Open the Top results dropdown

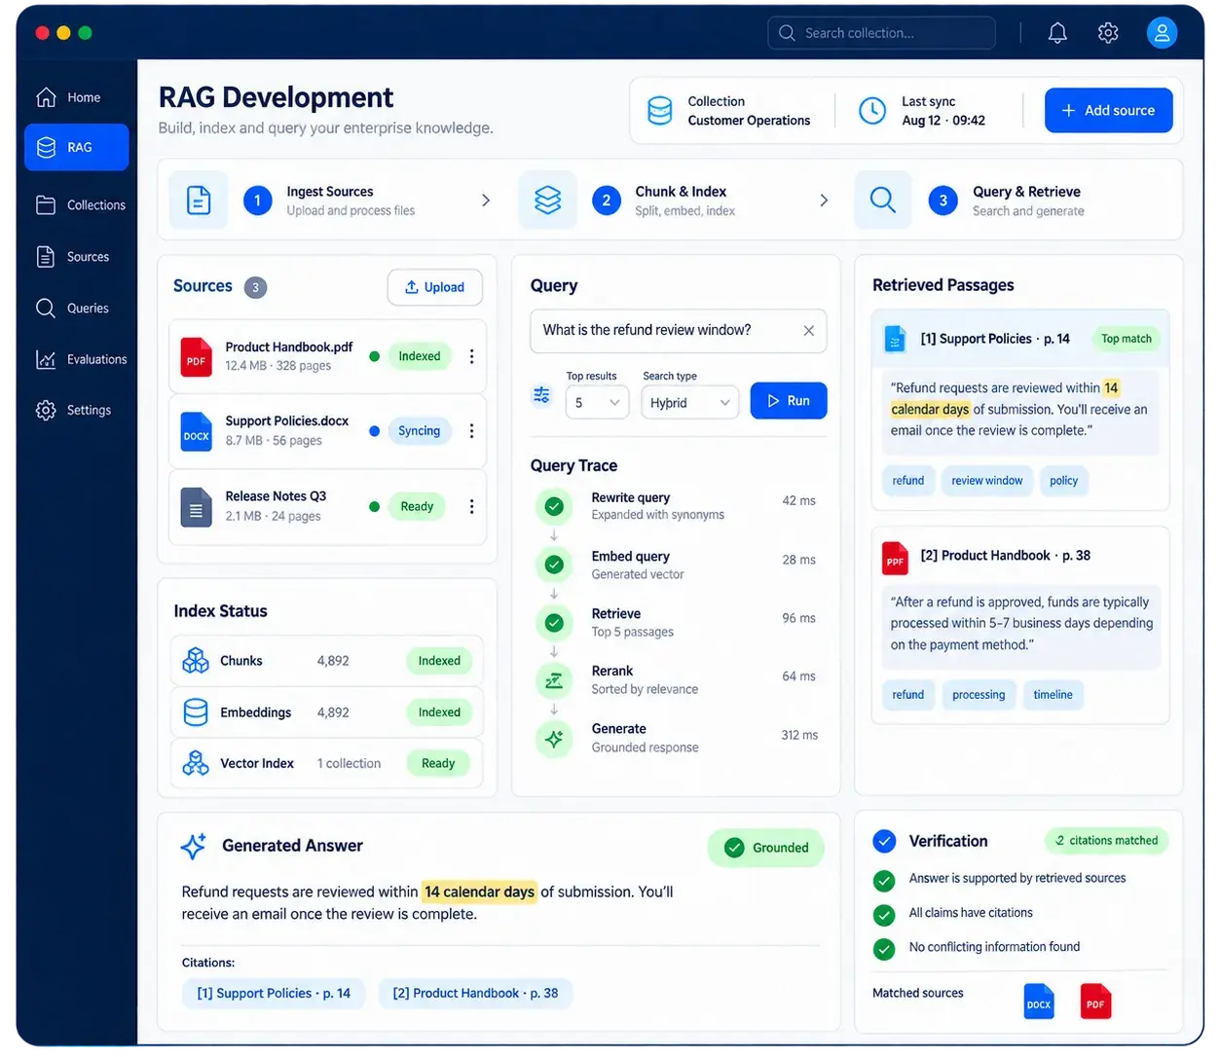598,403
